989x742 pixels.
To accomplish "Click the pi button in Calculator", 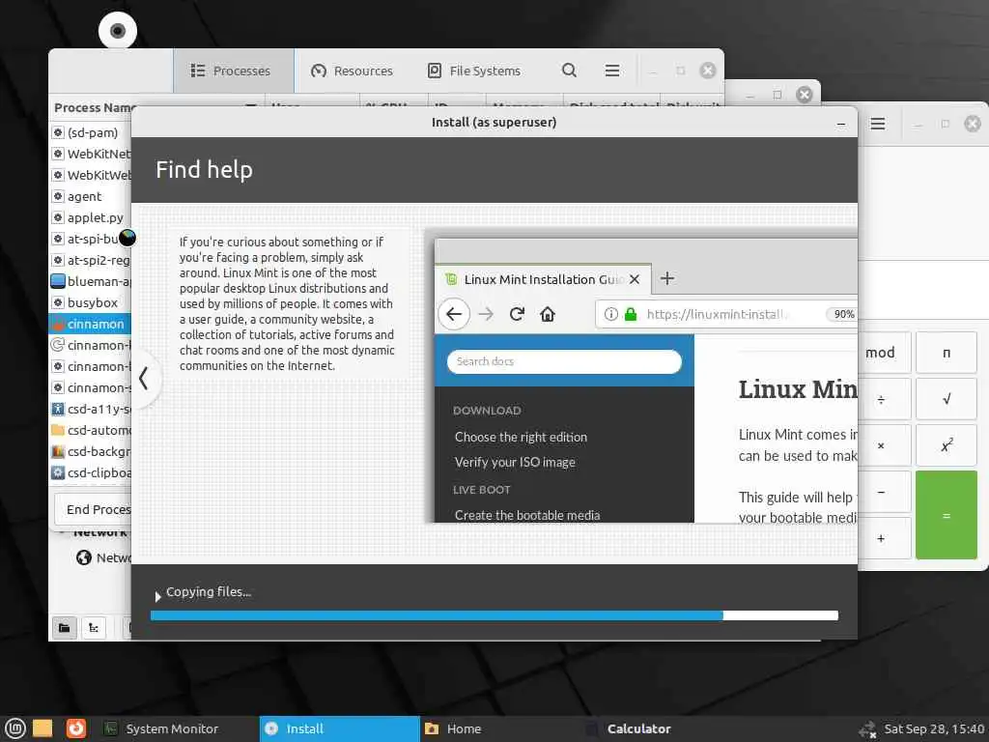I will (947, 353).
